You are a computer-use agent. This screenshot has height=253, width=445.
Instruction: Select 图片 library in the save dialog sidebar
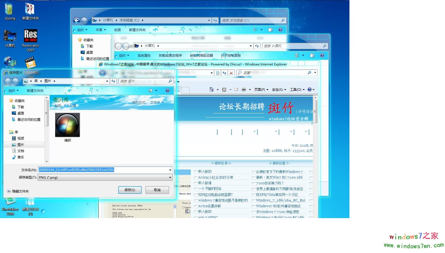20,144
